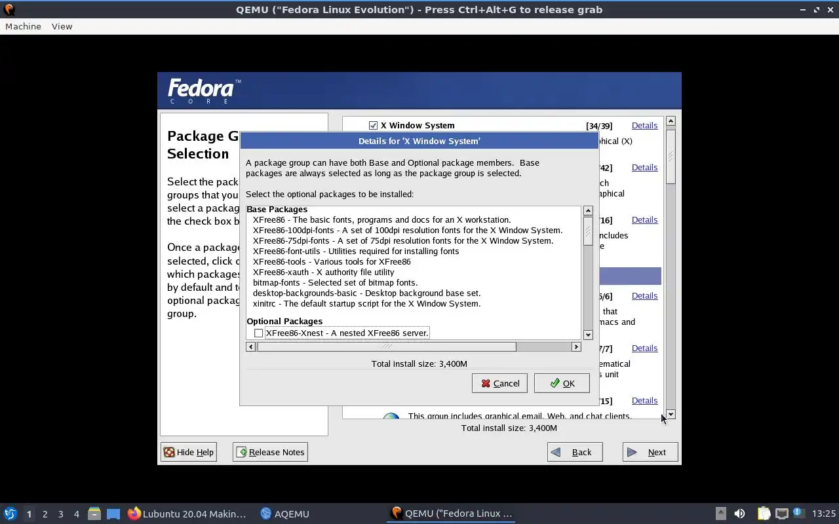Confirm package details with OK
Image resolution: width=839 pixels, height=524 pixels.
(562, 383)
